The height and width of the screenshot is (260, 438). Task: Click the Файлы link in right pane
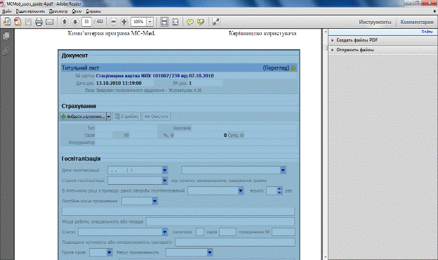[x=427, y=32]
